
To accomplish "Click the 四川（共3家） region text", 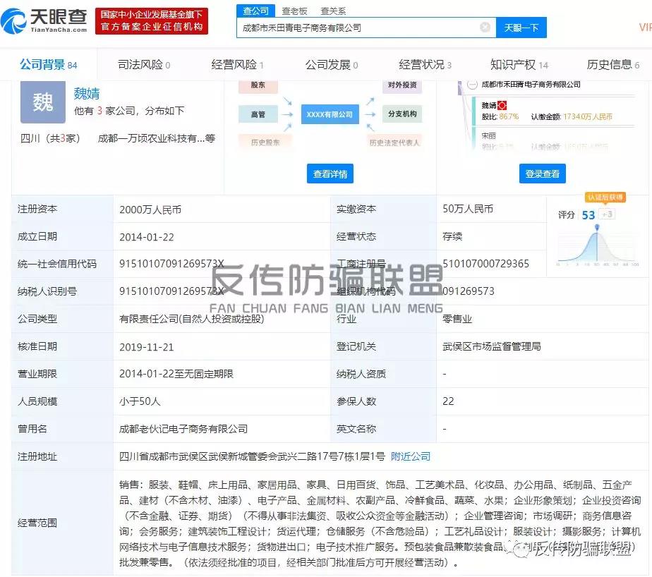I will pos(50,138).
